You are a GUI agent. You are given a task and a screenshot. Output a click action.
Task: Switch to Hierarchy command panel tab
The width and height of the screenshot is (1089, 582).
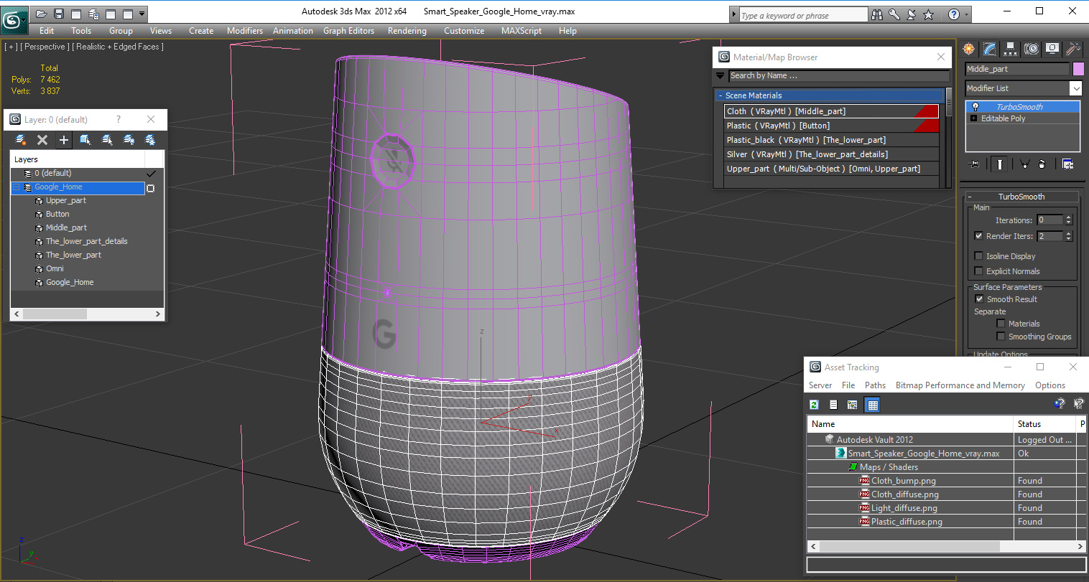coord(1011,48)
